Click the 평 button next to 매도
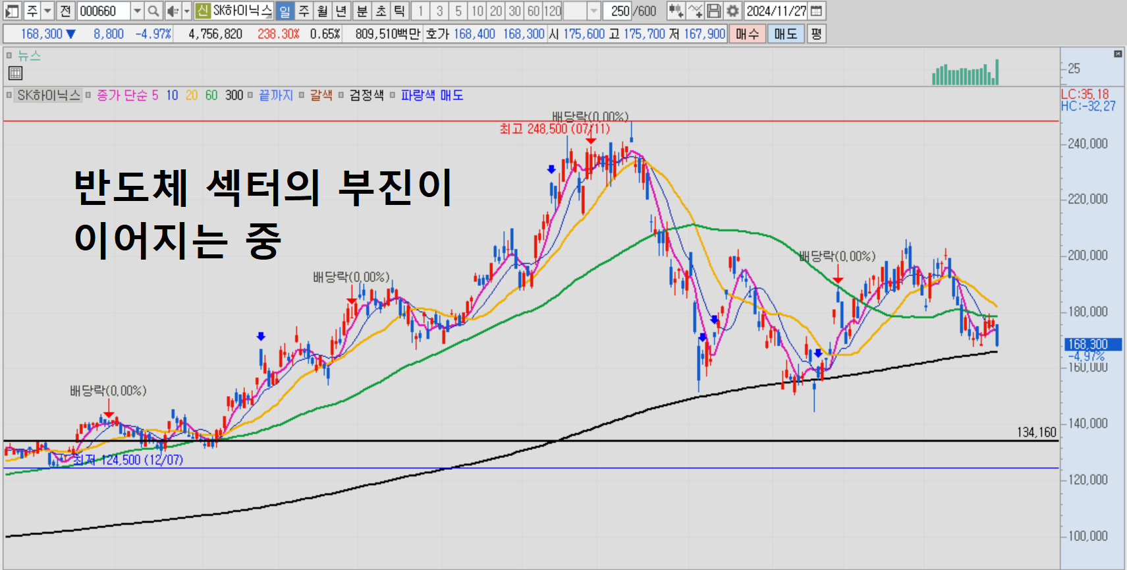Screen dimensions: 1127x570 [816, 34]
